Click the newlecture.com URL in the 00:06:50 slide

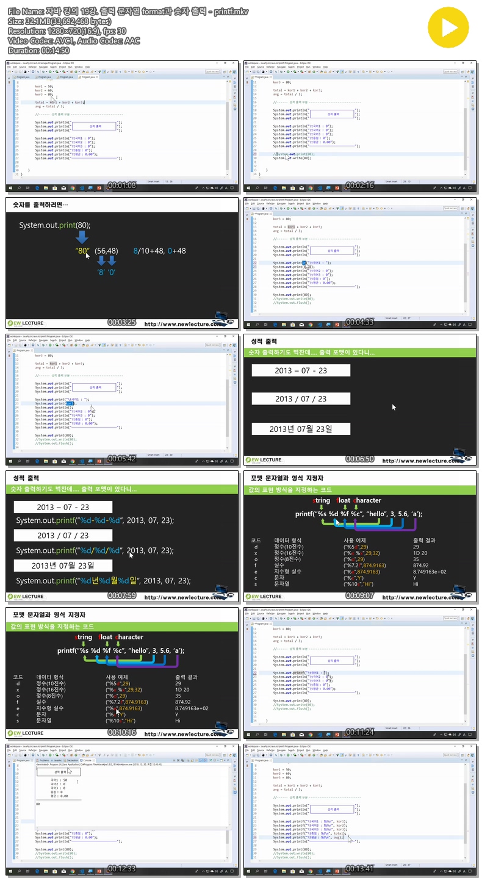pos(422,461)
